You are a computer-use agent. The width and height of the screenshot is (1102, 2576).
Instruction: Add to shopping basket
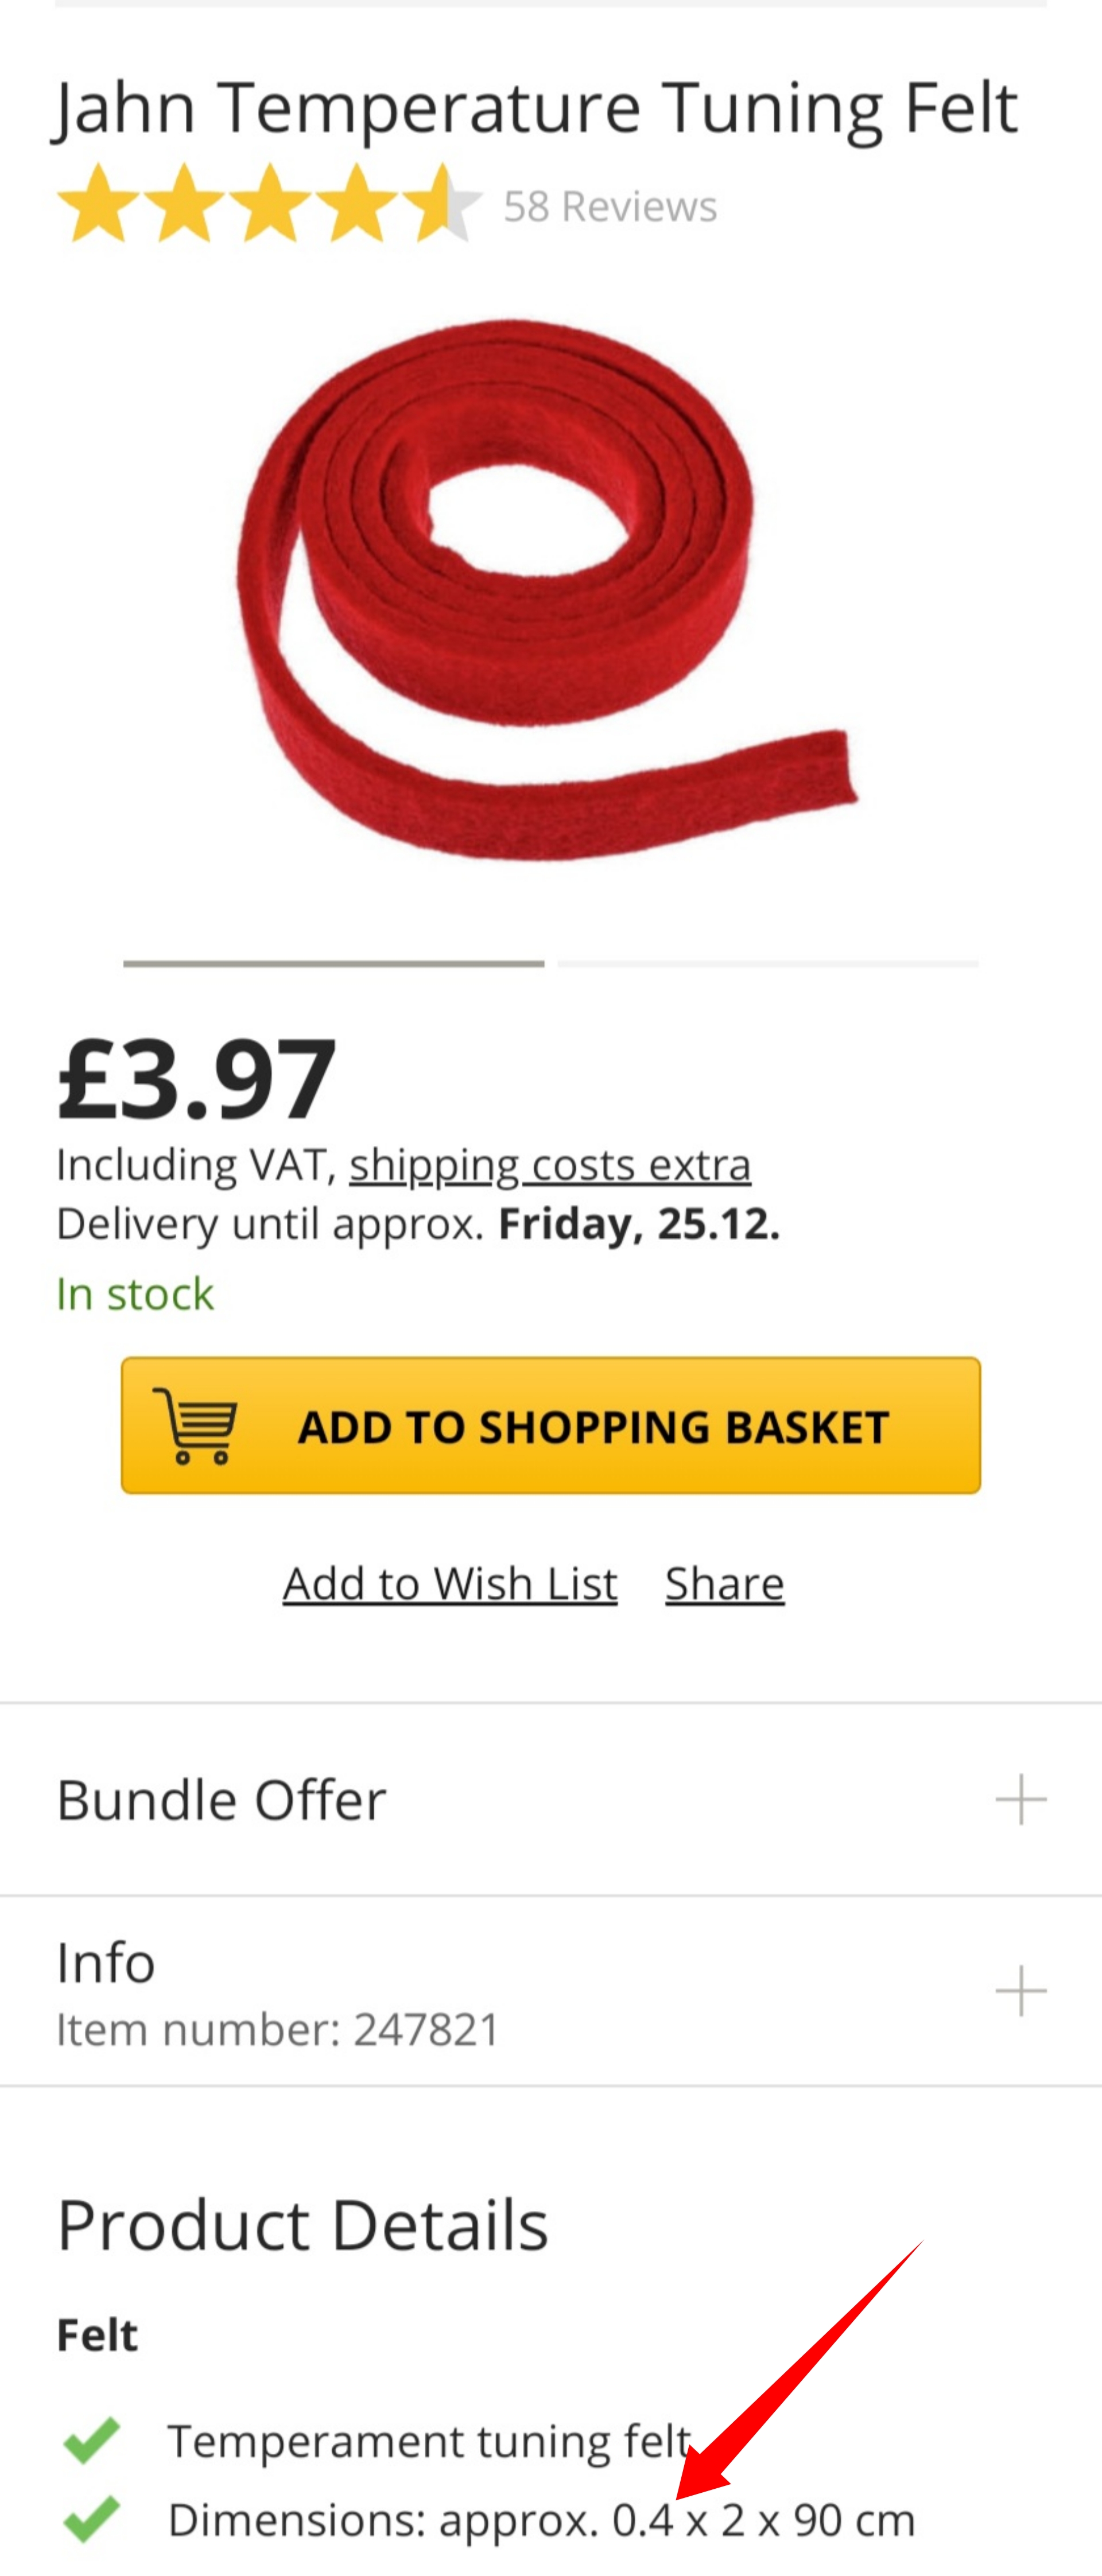pos(551,1425)
